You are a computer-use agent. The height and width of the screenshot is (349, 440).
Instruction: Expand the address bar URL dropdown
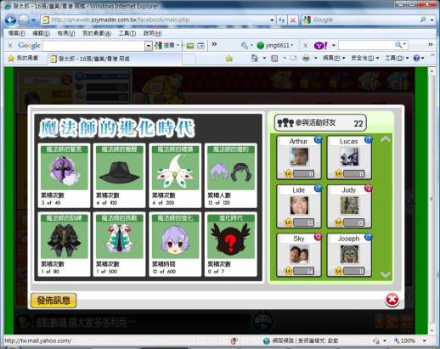tap(272, 20)
